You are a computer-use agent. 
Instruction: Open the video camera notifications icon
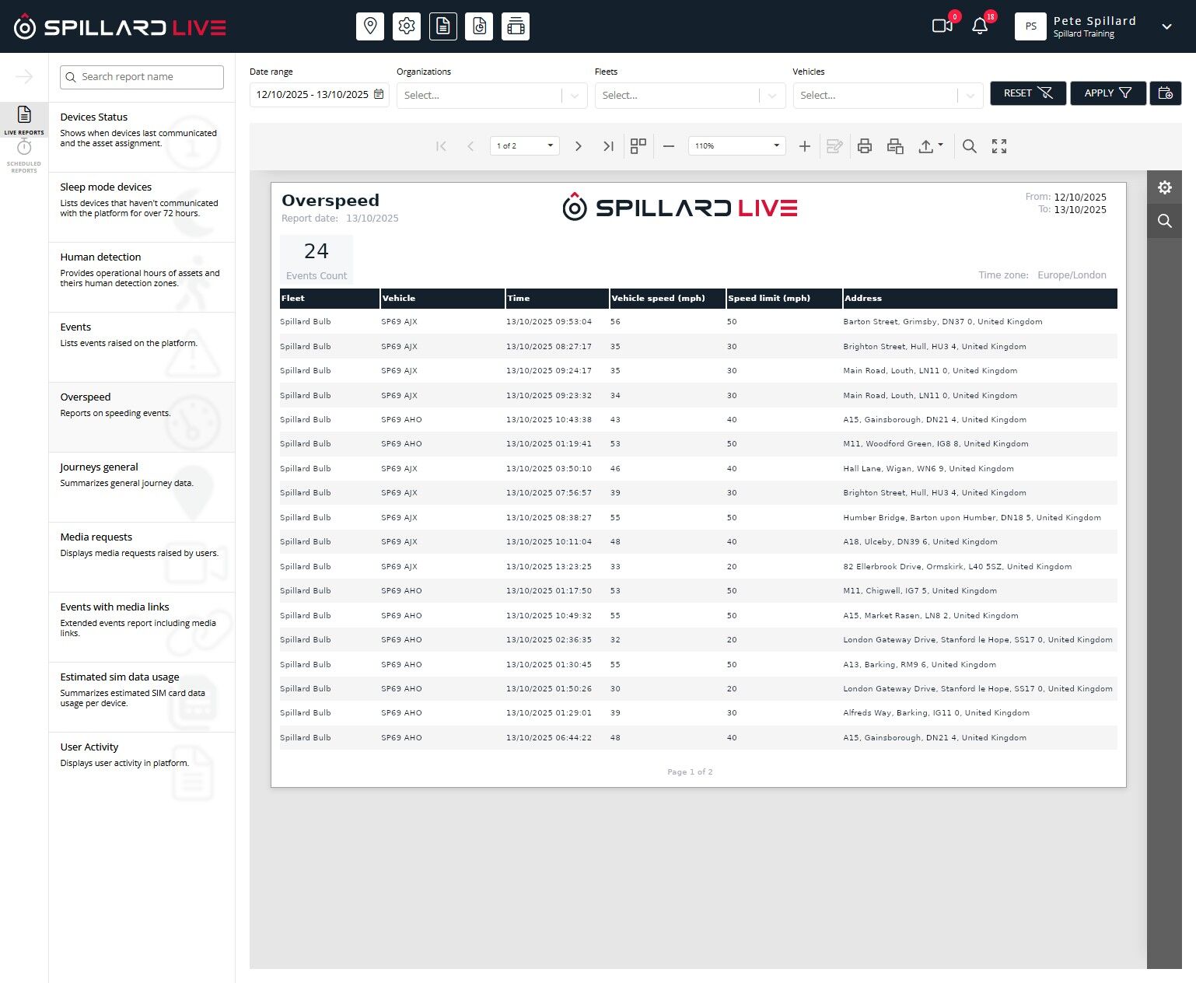942,26
